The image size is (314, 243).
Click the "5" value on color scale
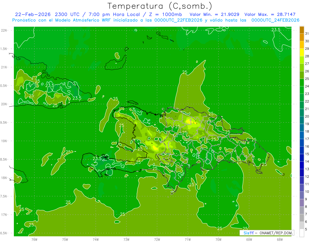pos(306,229)
